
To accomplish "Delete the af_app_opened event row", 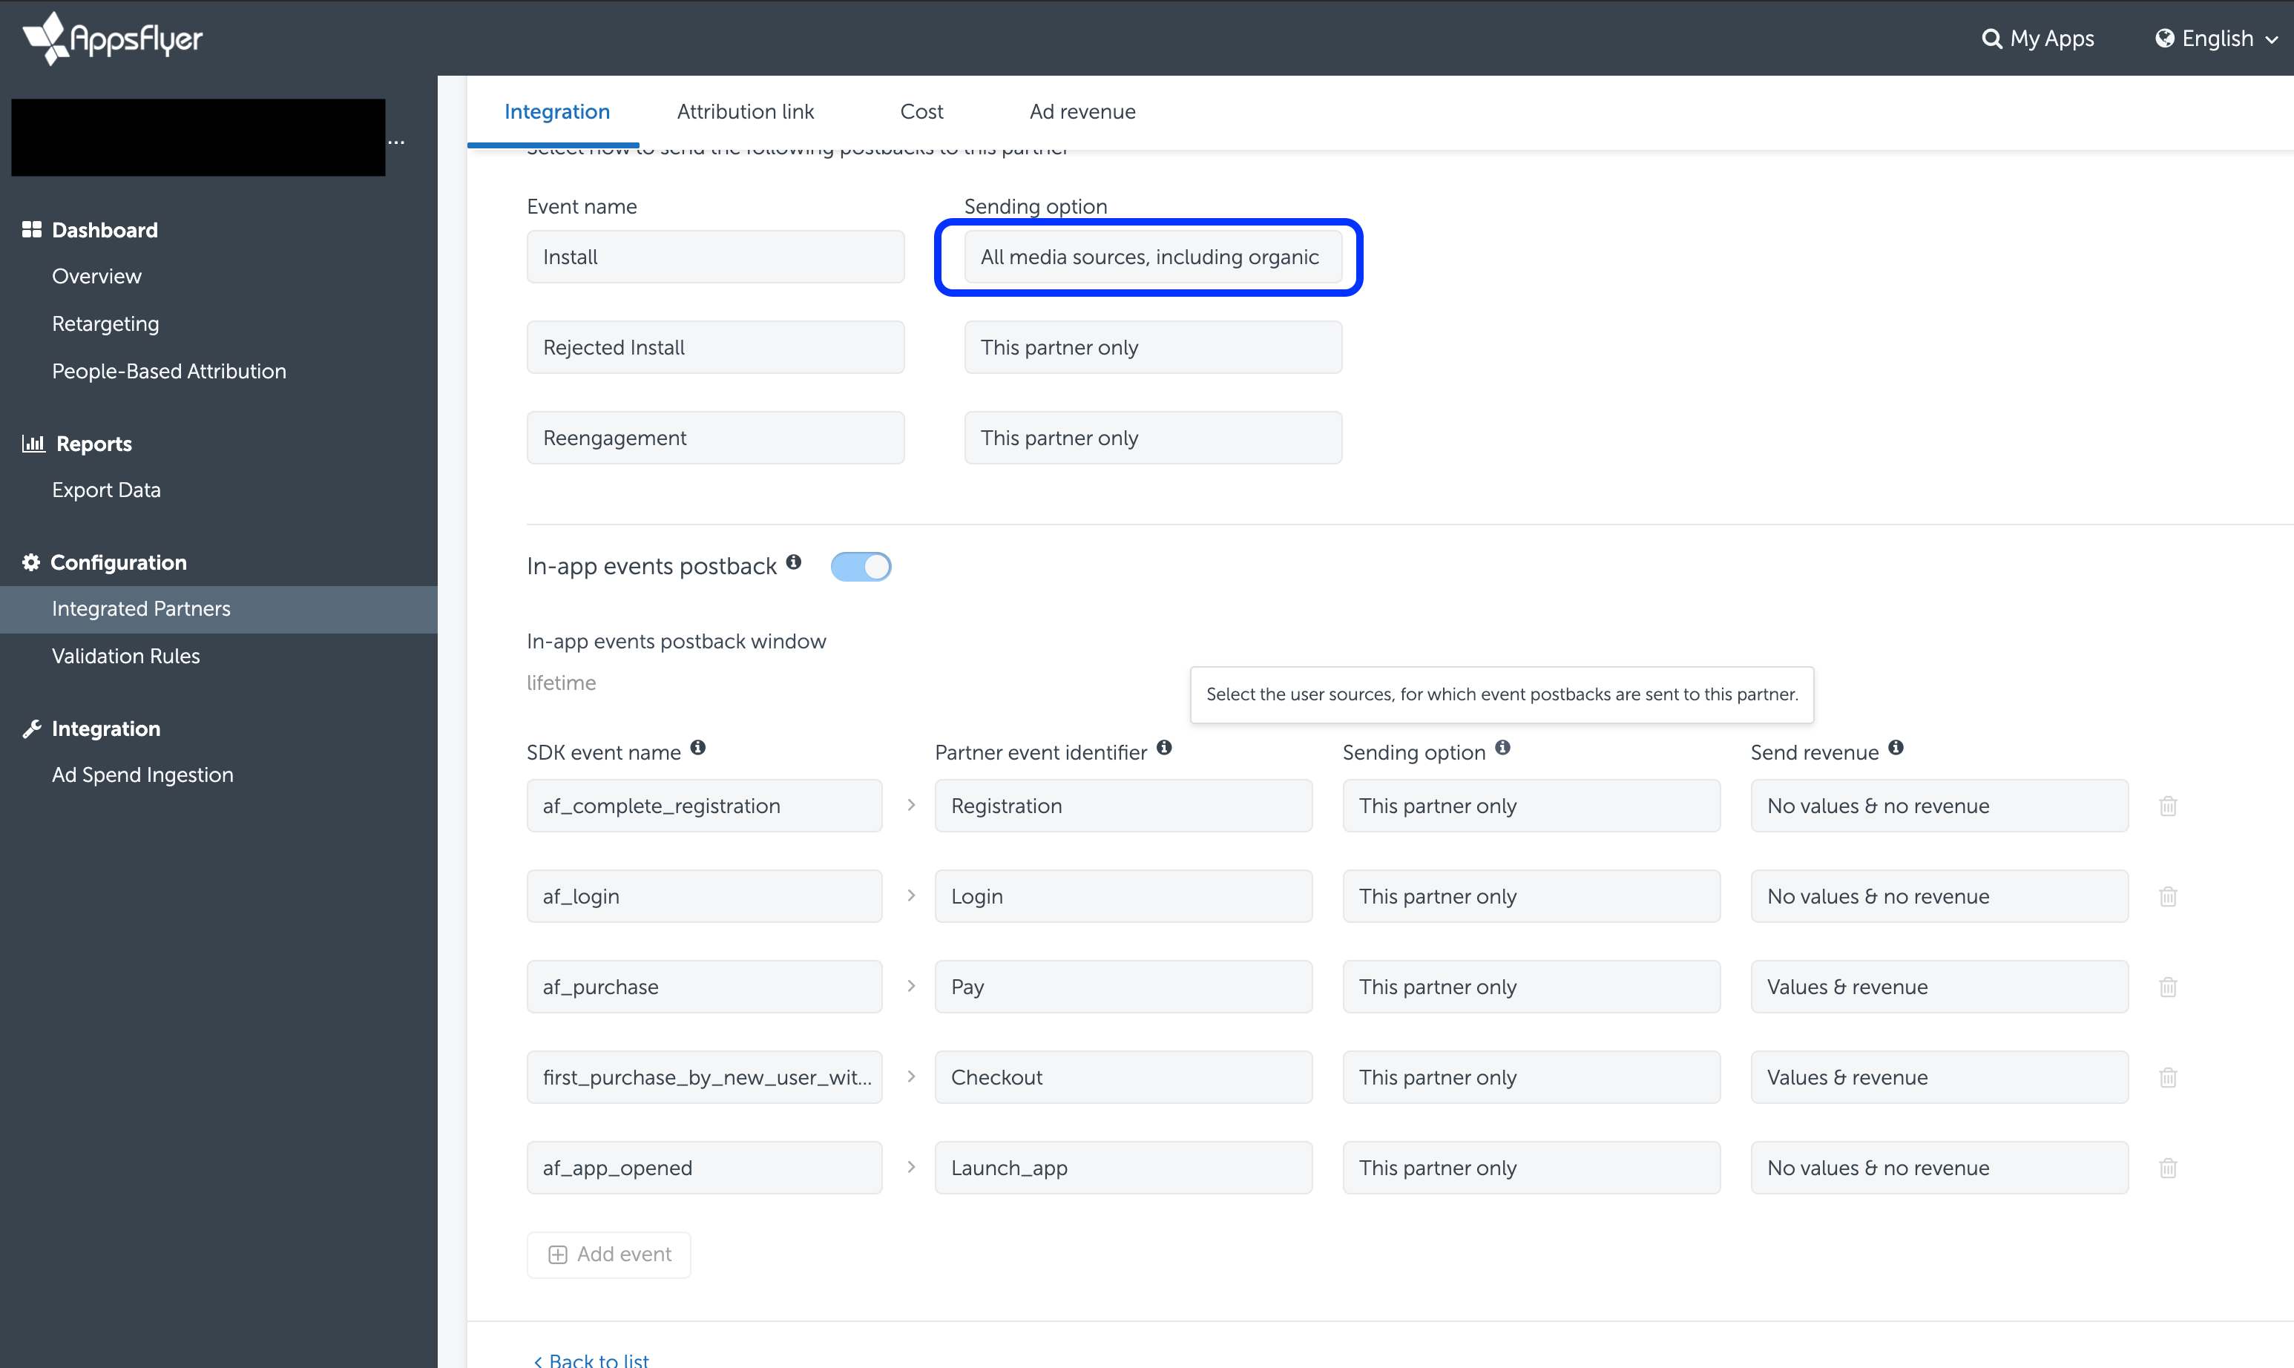I will [x=2168, y=1168].
